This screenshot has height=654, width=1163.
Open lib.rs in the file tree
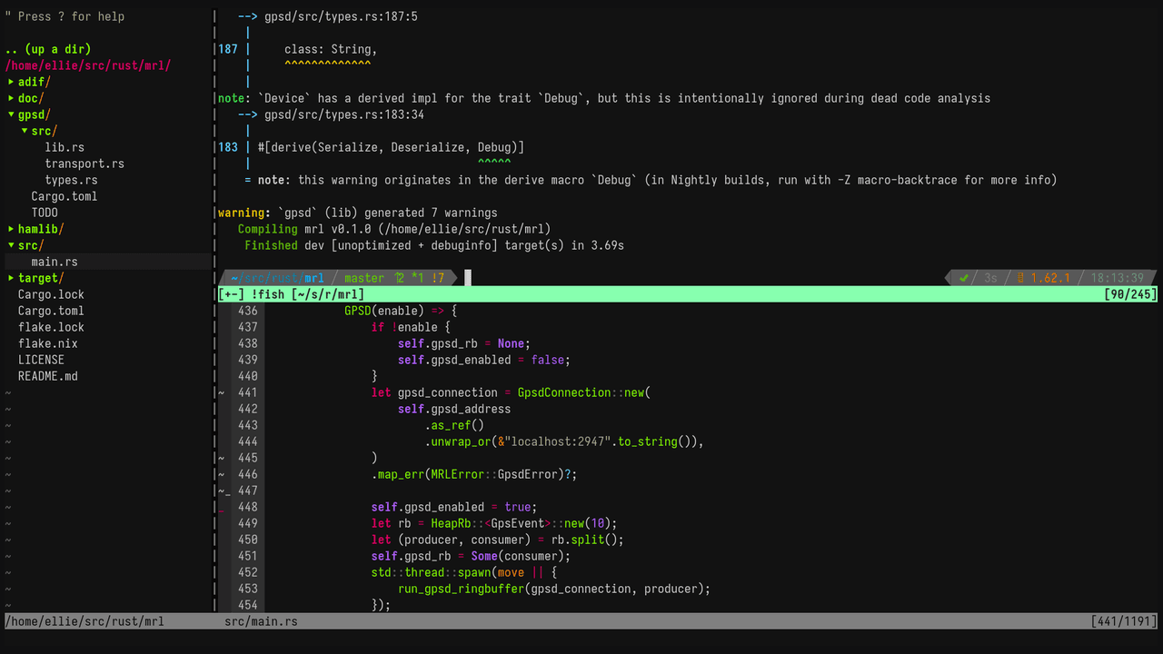(65, 147)
